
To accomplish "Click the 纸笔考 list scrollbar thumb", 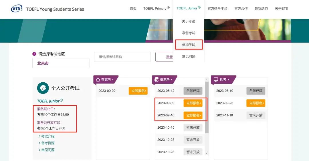I will click(x=207, y=108).
